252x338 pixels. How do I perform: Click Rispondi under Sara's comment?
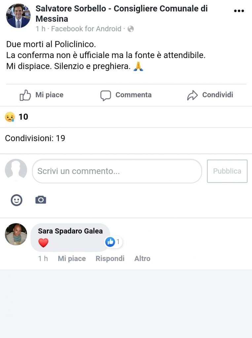click(x=110, y=258)
